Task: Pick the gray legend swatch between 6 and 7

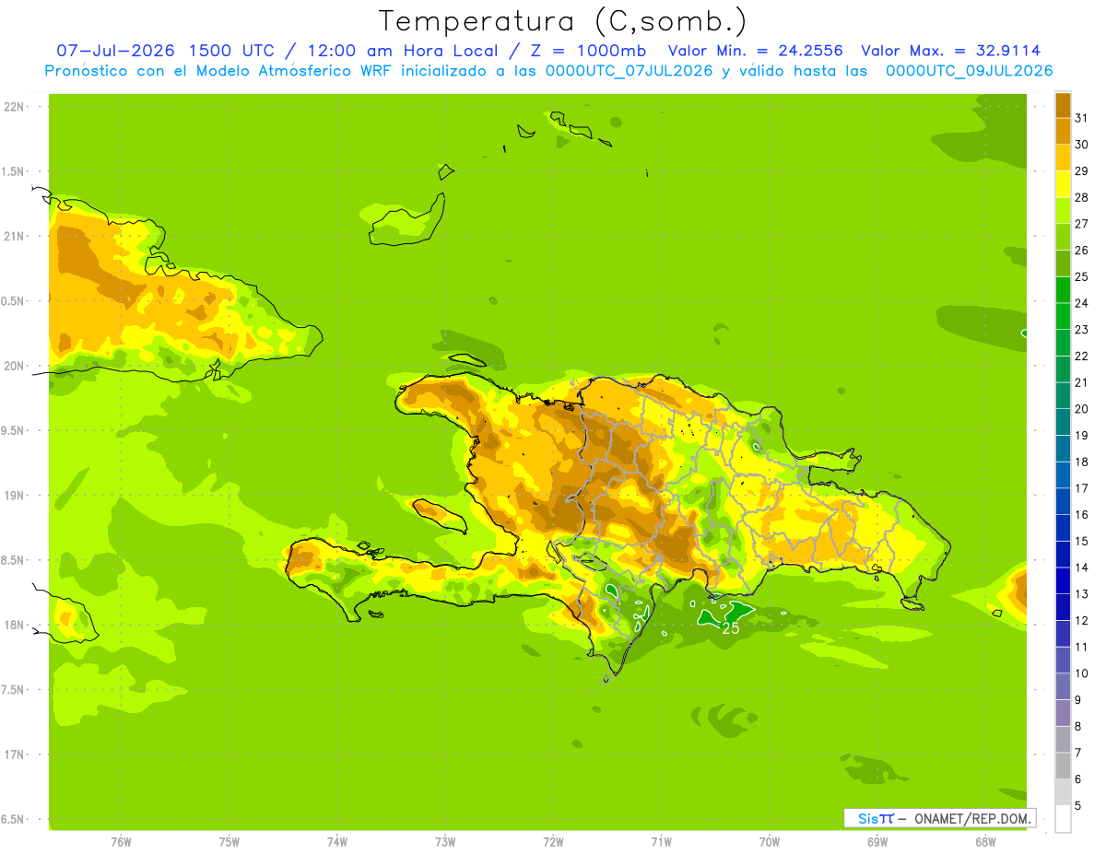Action: [1063, 766]
